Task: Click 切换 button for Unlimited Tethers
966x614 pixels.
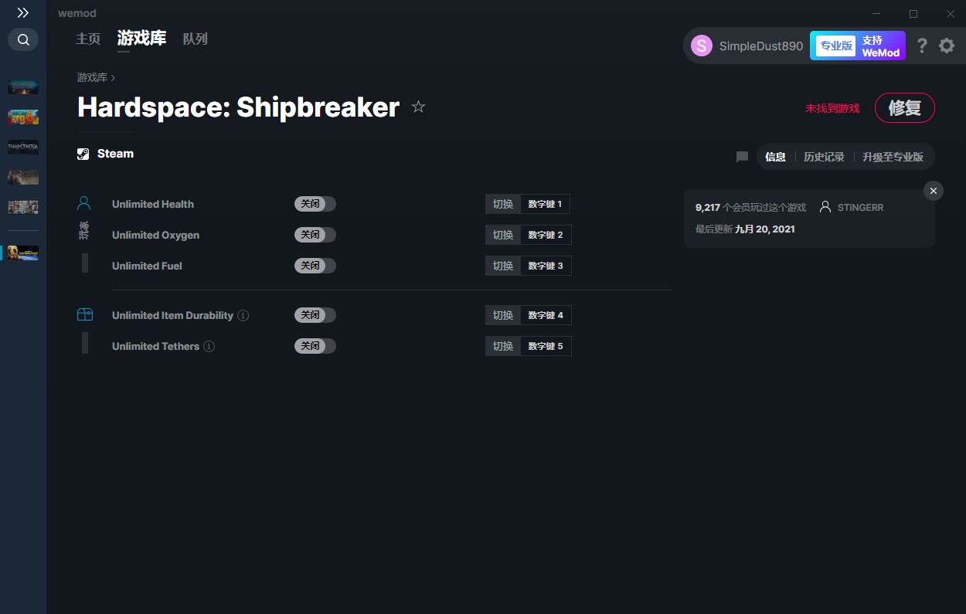Action: point(503,346)
